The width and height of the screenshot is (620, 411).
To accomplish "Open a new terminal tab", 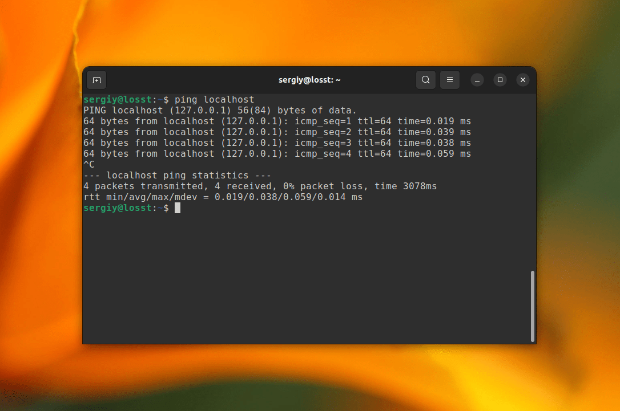I will tap(96, 80).
